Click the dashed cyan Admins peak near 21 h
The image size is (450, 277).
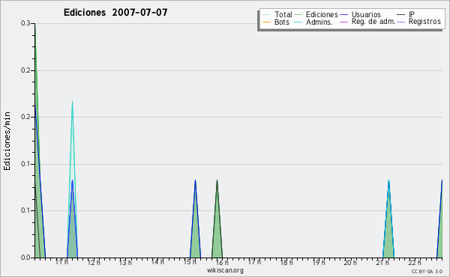[x=388, y=219]
